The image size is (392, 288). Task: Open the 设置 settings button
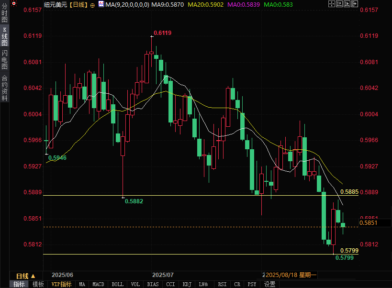[270, 284]
